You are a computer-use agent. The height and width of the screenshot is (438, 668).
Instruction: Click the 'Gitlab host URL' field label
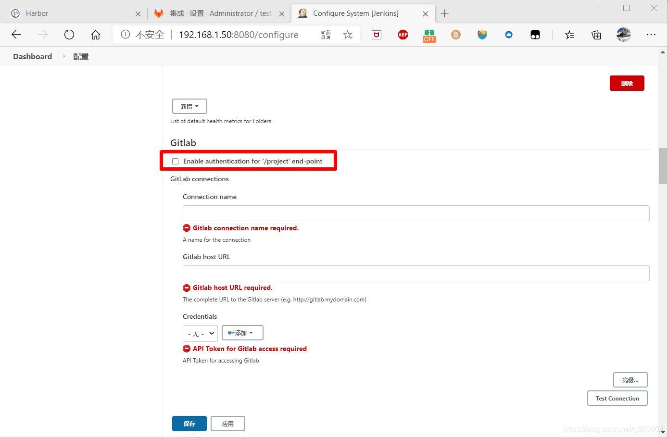tap(206, 257)
